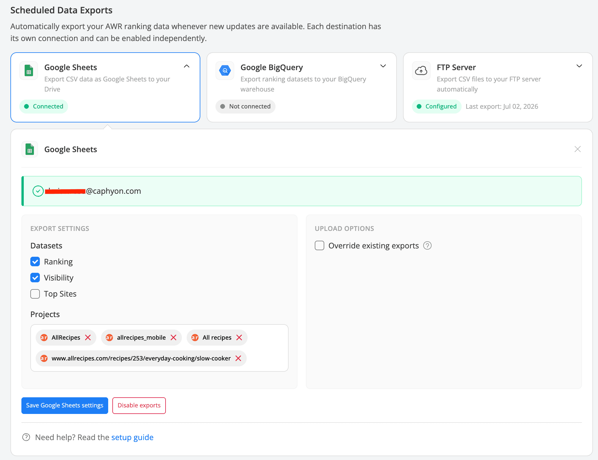The height and width of the screenshot is (460, 598).
Task: Click the 'UPLOAD OPTIONS' section heading
Action: point(344,229)
